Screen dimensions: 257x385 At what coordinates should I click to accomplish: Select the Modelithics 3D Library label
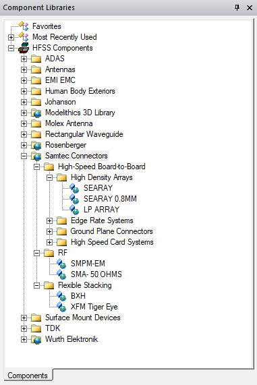tap(80, 113)
